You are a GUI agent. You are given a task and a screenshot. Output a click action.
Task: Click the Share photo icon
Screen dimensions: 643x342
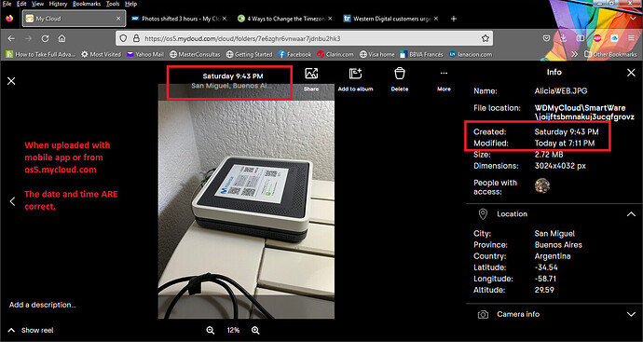311,74
